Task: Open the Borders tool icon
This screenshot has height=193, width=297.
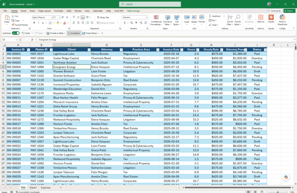Action: pos(50,23)
